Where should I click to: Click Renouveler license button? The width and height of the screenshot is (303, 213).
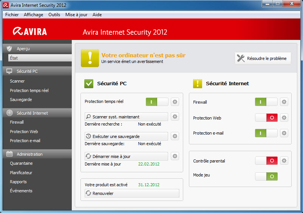tap(132, 193)
